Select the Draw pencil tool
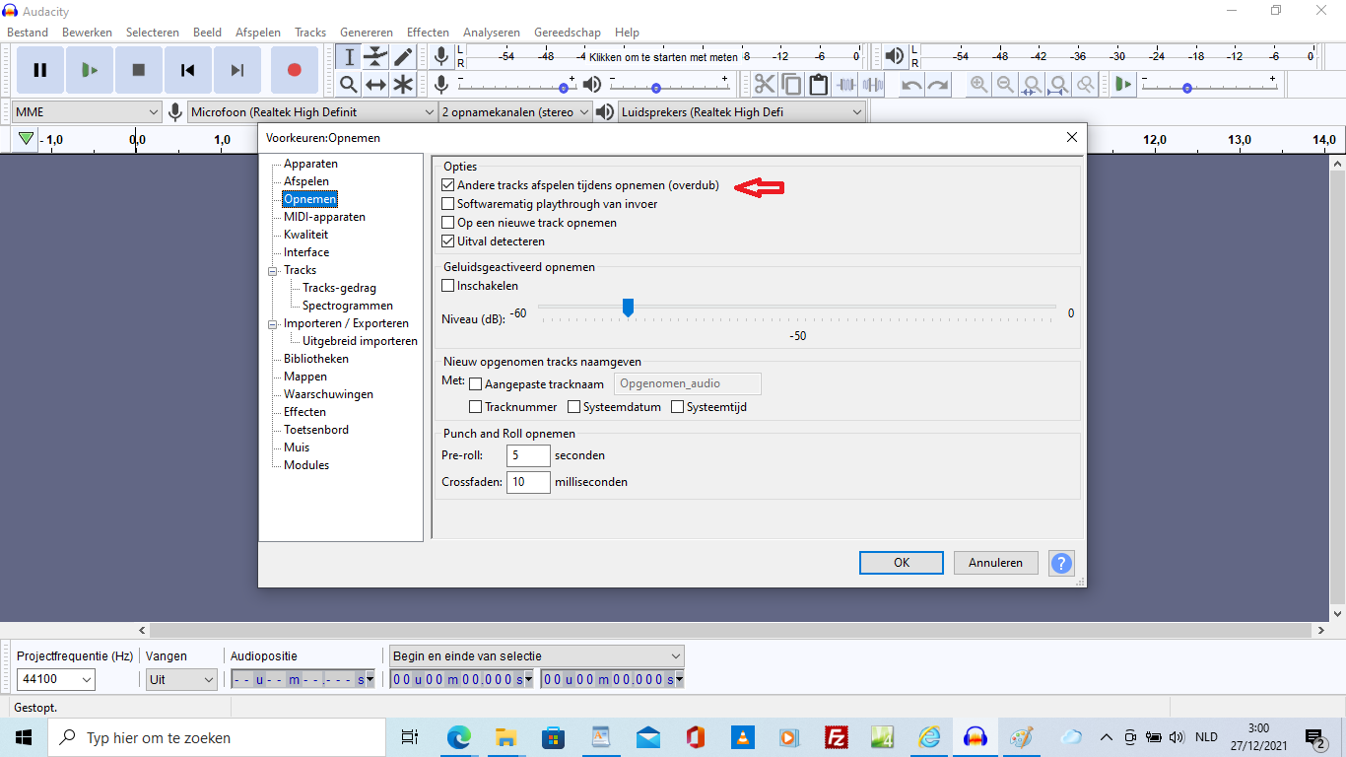 coord(403,57)
